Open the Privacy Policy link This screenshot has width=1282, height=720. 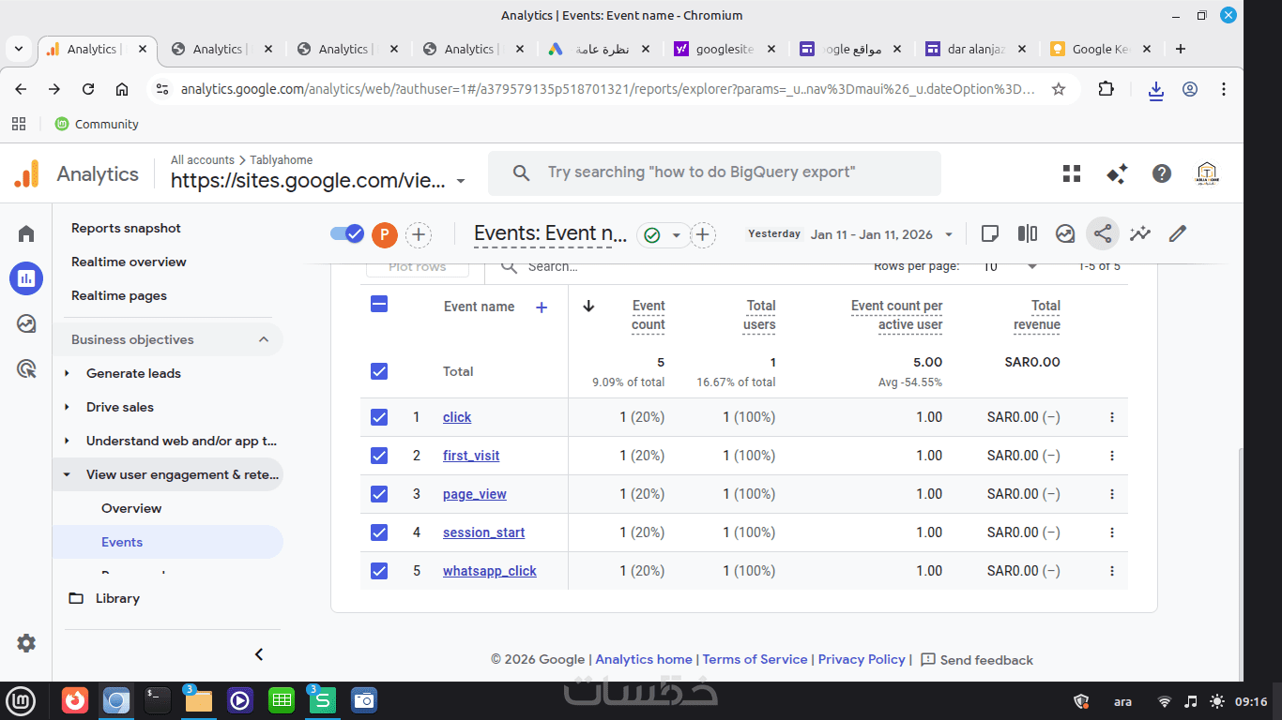click(x=862, y=659)
